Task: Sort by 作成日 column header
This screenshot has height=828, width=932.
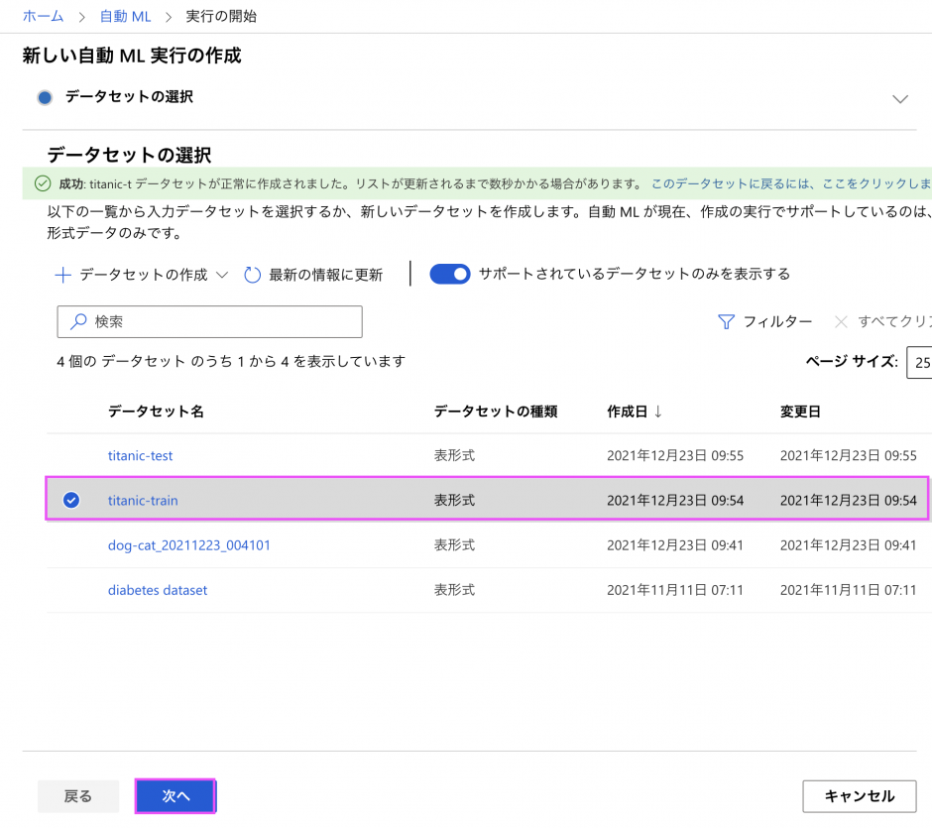Action: 627,412
